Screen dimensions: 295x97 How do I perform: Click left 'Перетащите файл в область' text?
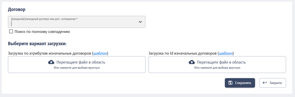click(81, 62)
